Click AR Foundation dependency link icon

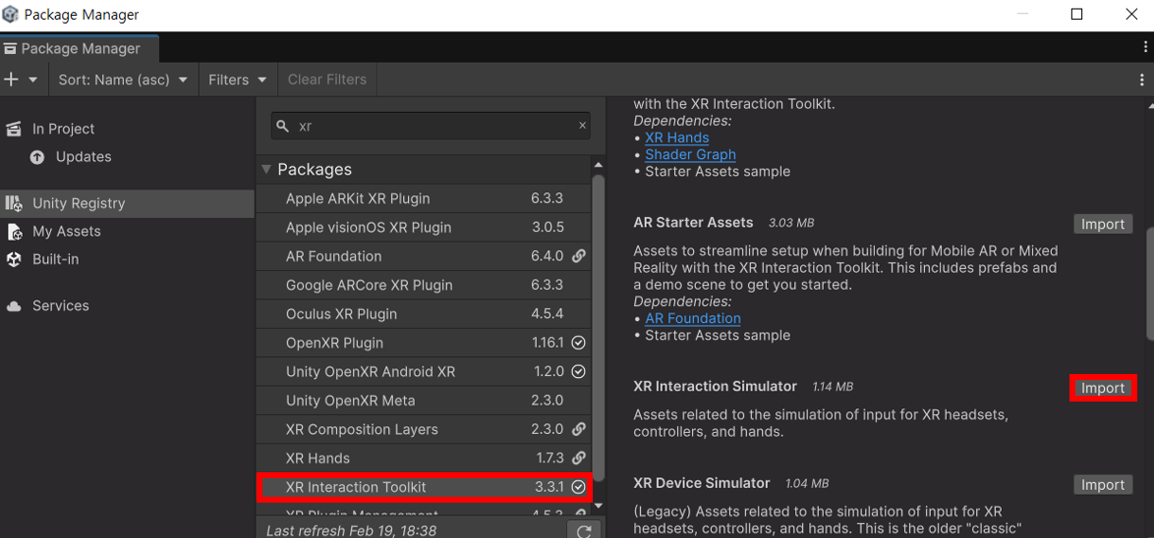pos(578,256)
